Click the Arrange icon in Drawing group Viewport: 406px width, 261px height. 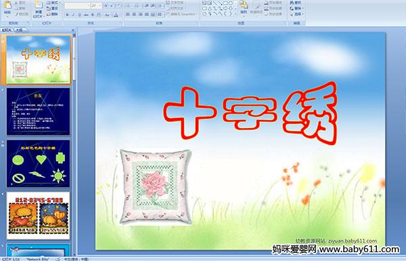tap(244, 7)
